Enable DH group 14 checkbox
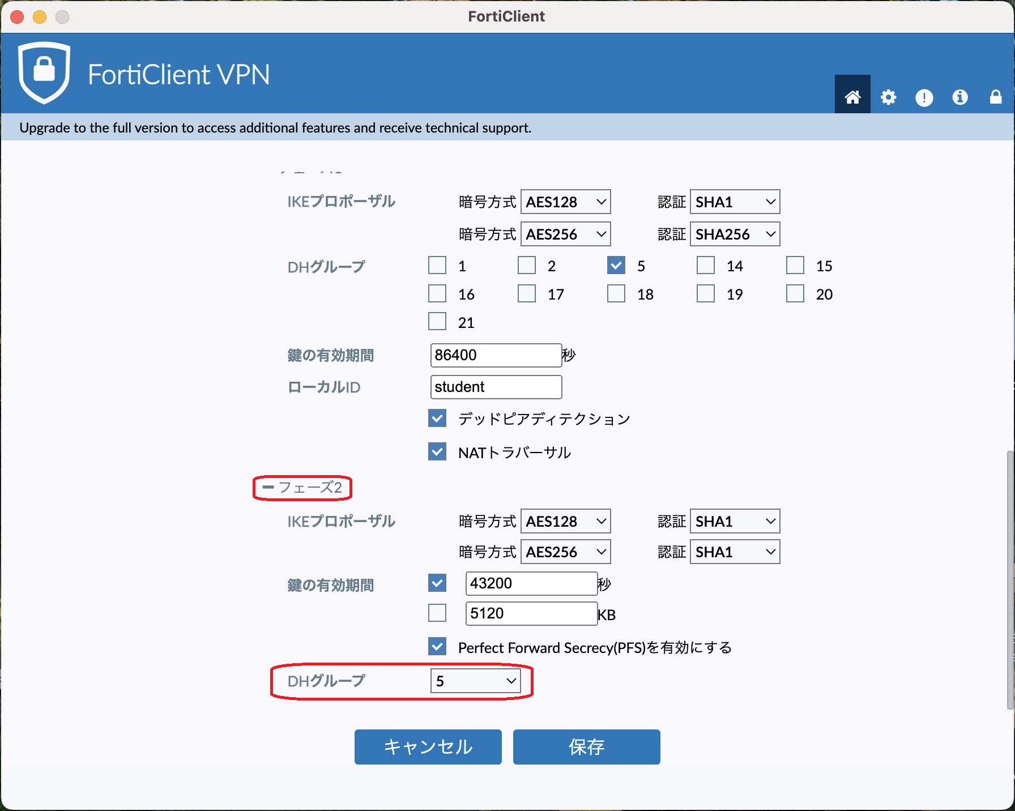 (705, 266)
